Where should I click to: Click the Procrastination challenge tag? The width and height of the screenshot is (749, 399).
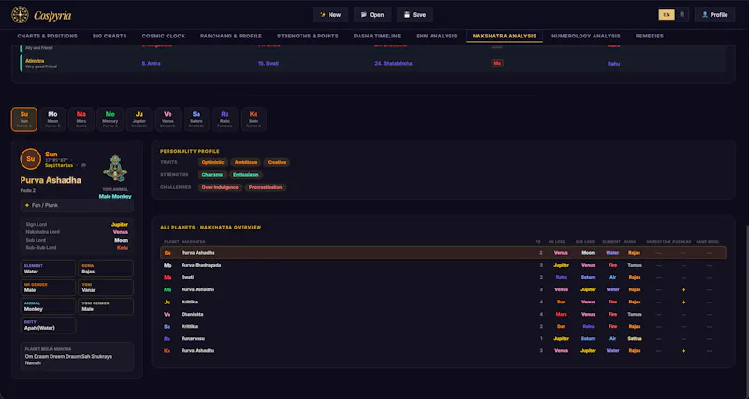click(265, 187)
